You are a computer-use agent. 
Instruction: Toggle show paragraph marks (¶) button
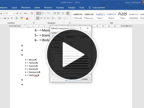pos(68,13)
